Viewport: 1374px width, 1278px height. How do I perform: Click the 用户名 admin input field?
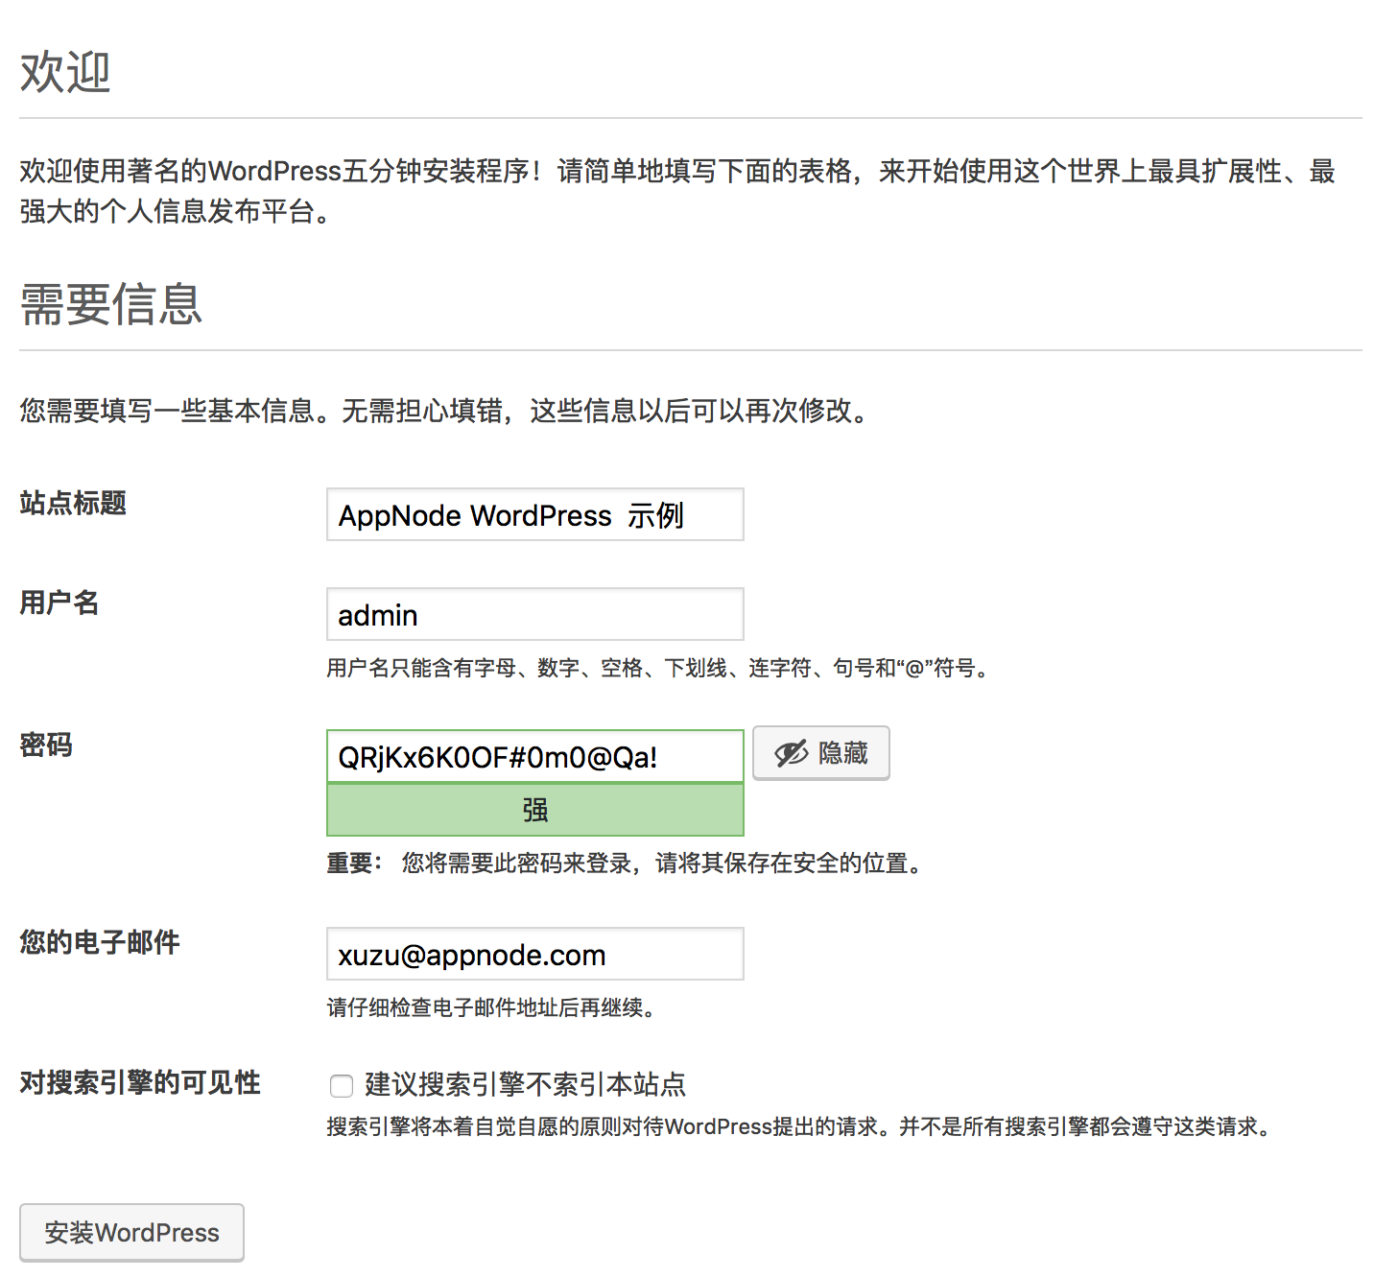coord(534,614)
